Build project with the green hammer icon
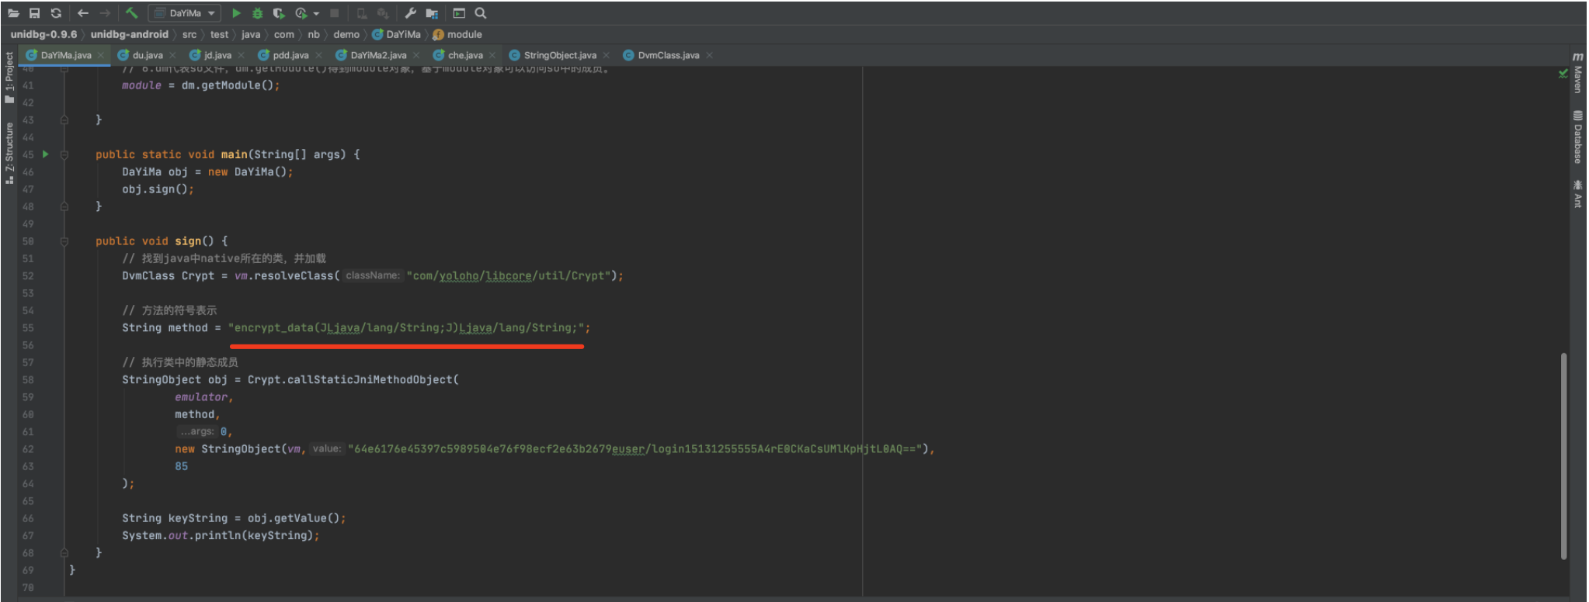The width and height of the screenshot is (1589, 602). [131, 13]
